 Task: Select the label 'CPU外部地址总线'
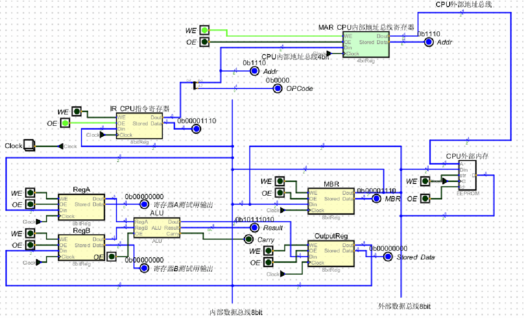(x=464, y=4)
